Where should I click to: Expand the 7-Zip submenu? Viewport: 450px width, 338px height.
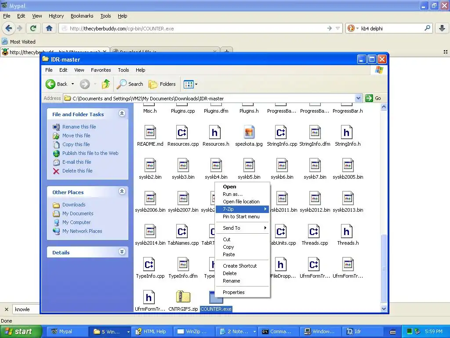click(x=242, y=209)
